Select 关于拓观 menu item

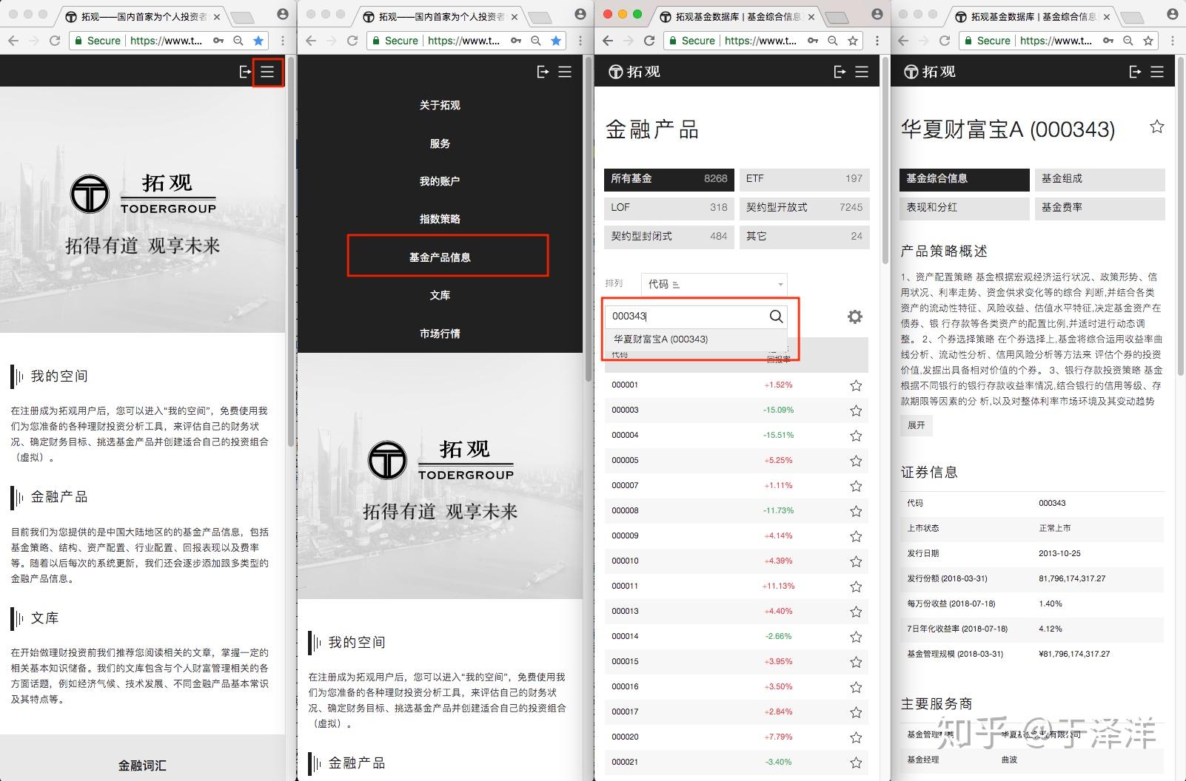[440, 106]
